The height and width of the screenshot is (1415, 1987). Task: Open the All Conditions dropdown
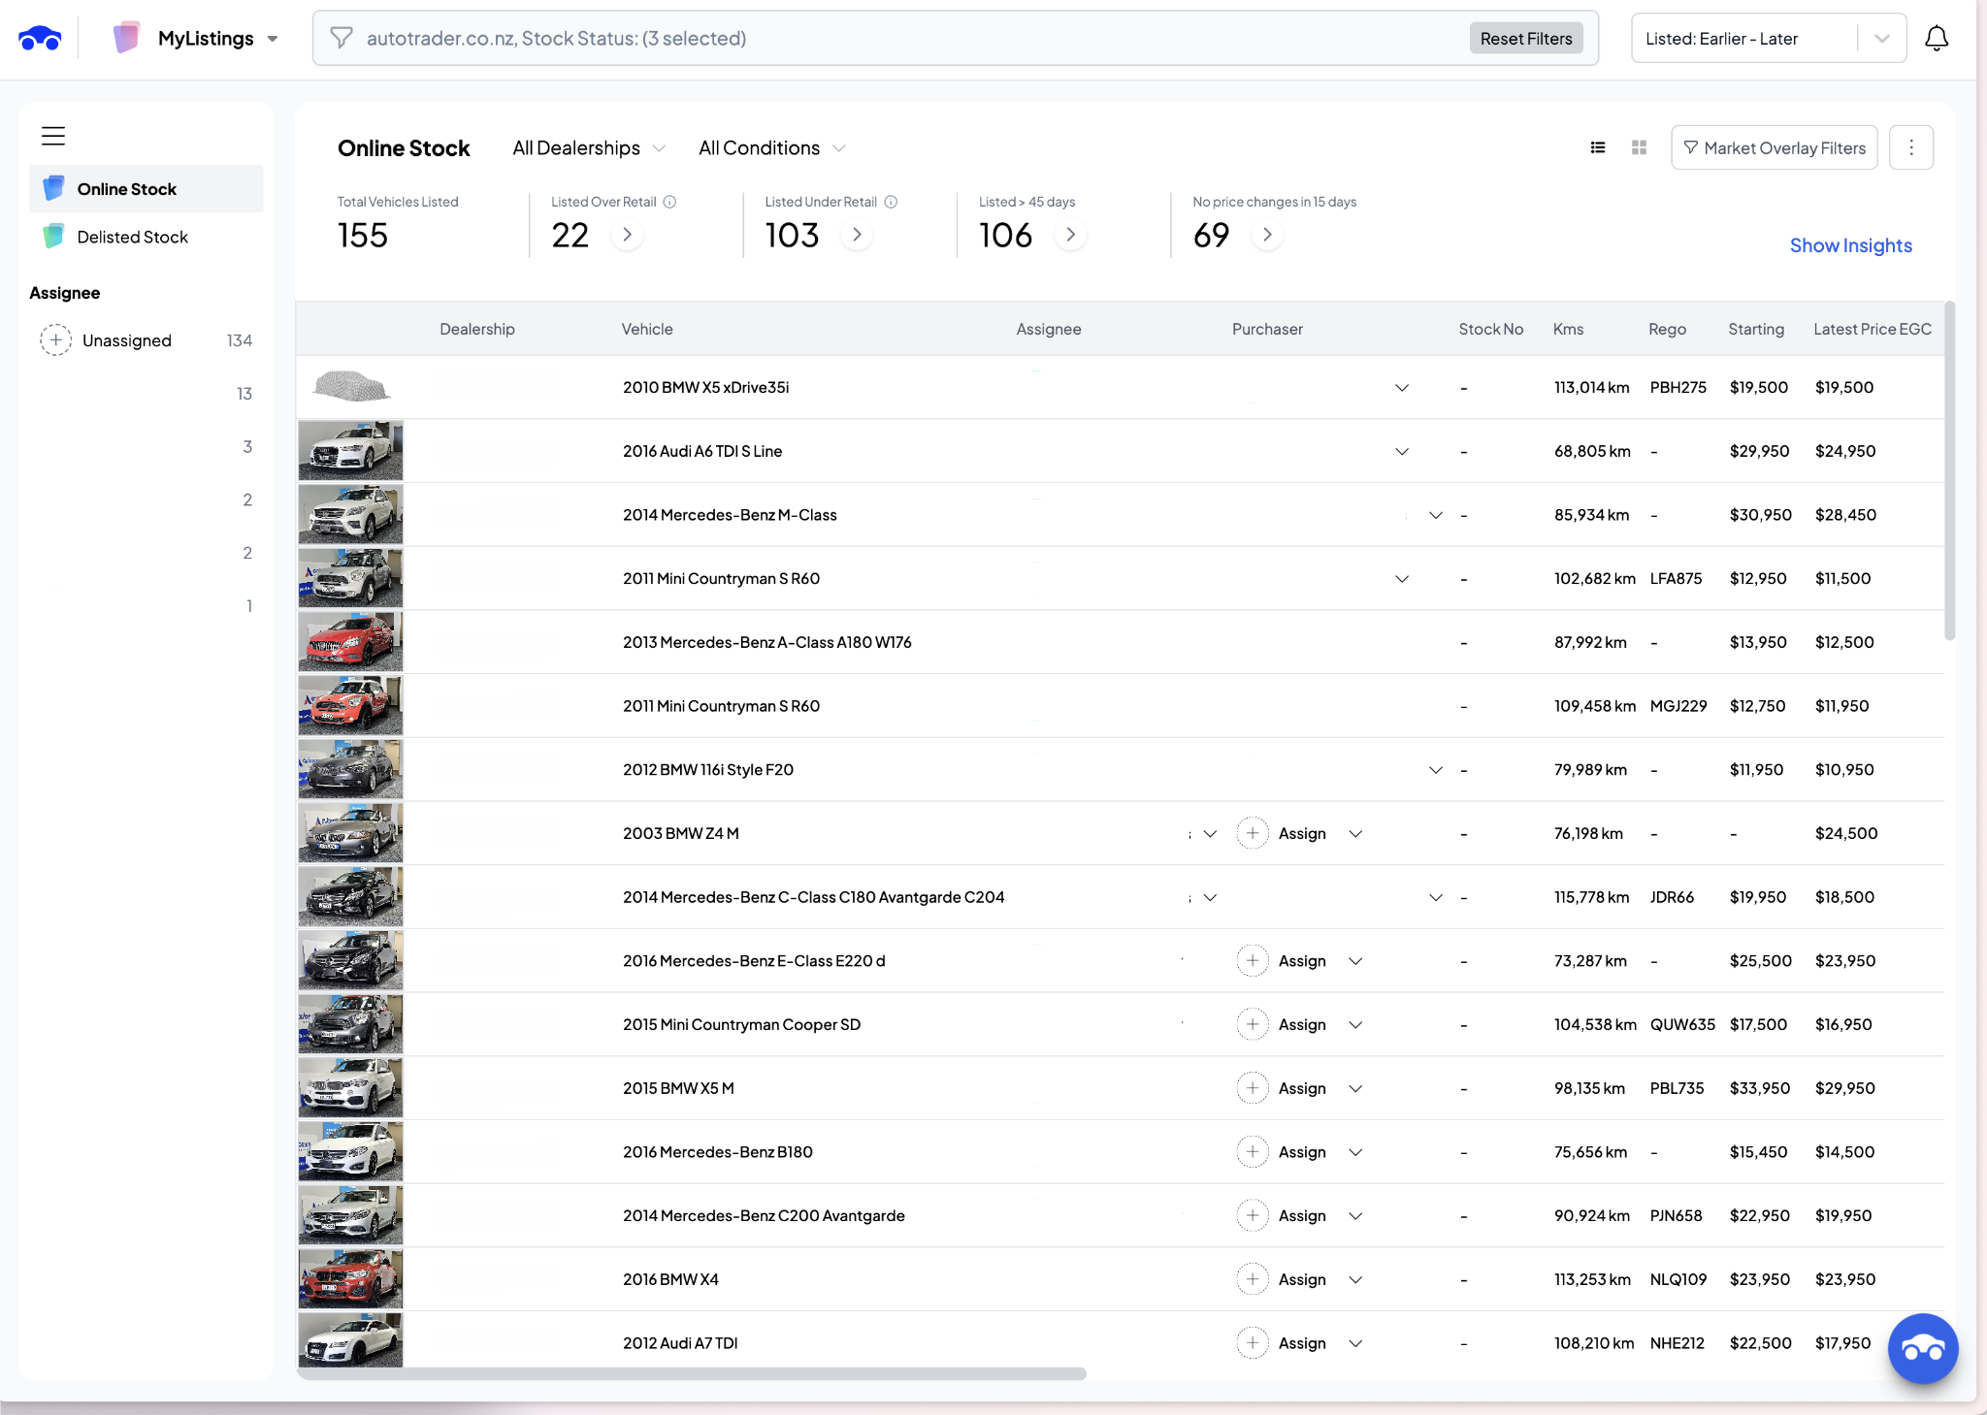coord(772,148)
